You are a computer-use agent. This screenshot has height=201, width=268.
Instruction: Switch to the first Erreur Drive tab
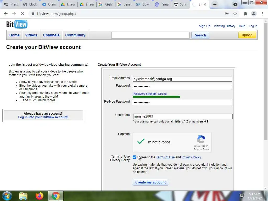(x=68, y=4)
